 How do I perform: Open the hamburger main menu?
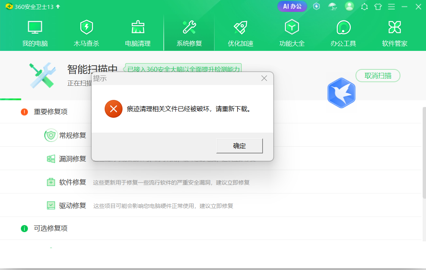(391, 7)
